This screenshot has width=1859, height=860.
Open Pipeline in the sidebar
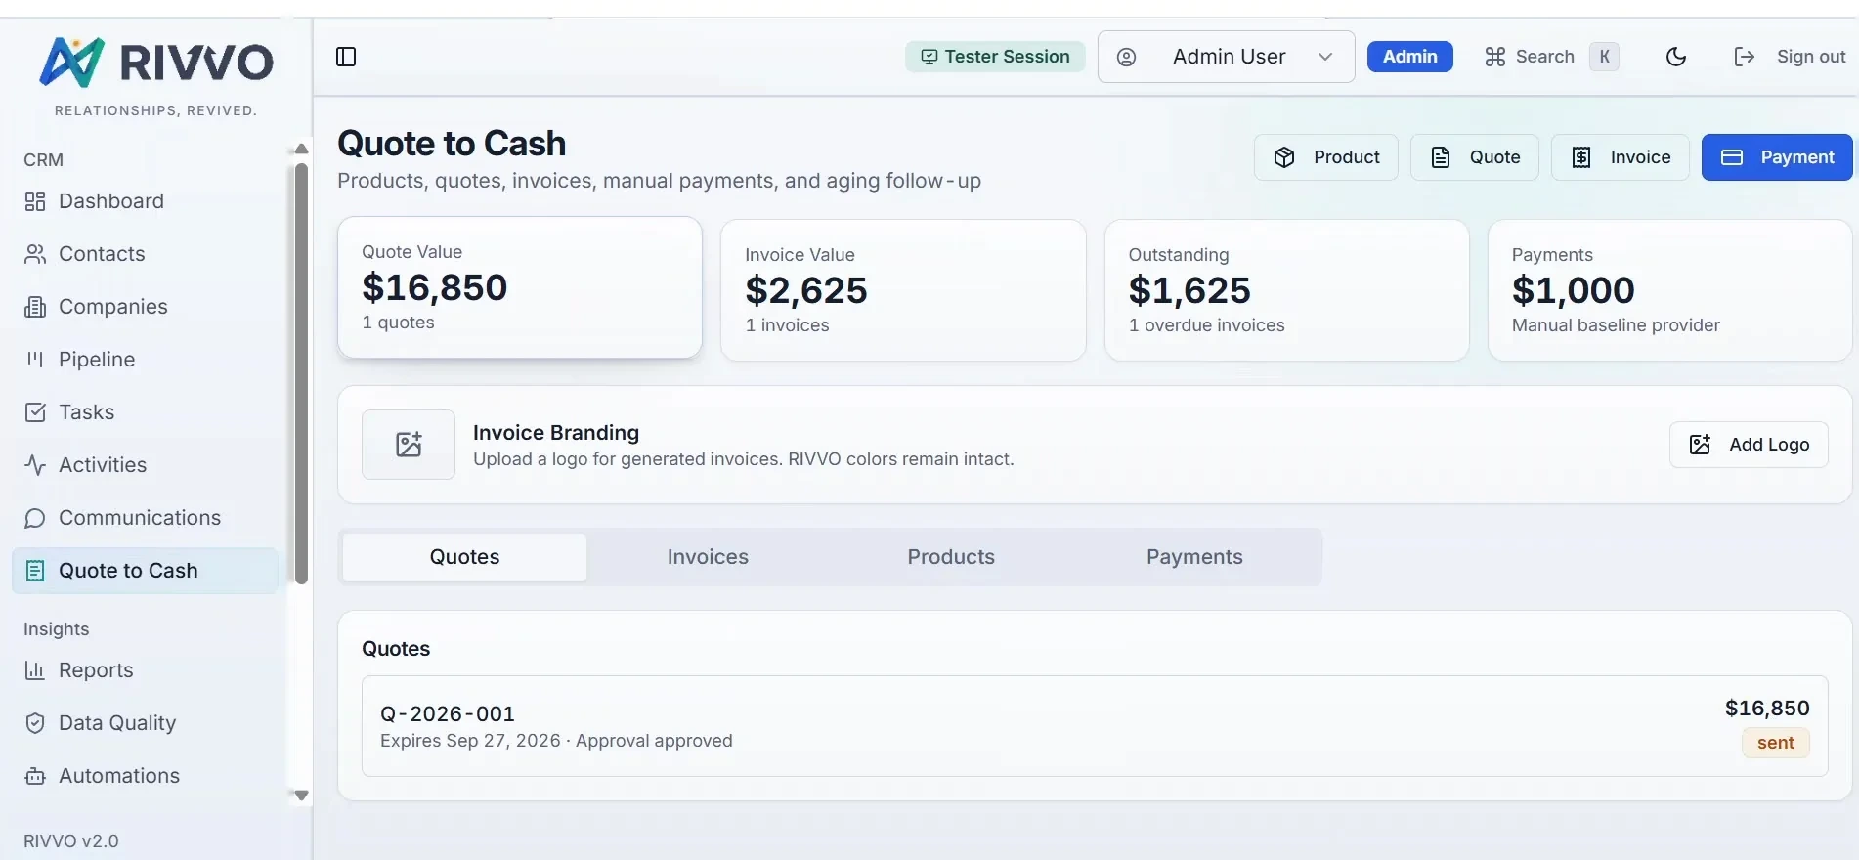[x=145, y=360]
